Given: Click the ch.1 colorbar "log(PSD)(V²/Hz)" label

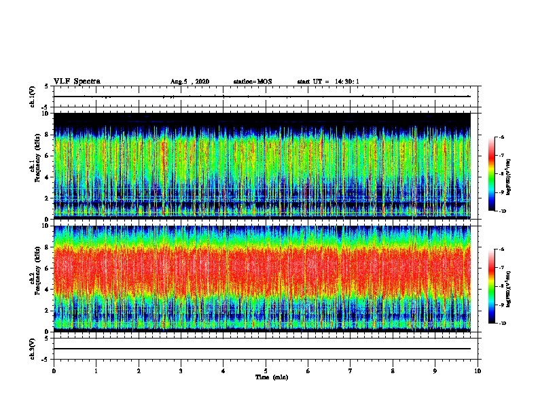Looking at the screenshot, I should pos(509,177).
